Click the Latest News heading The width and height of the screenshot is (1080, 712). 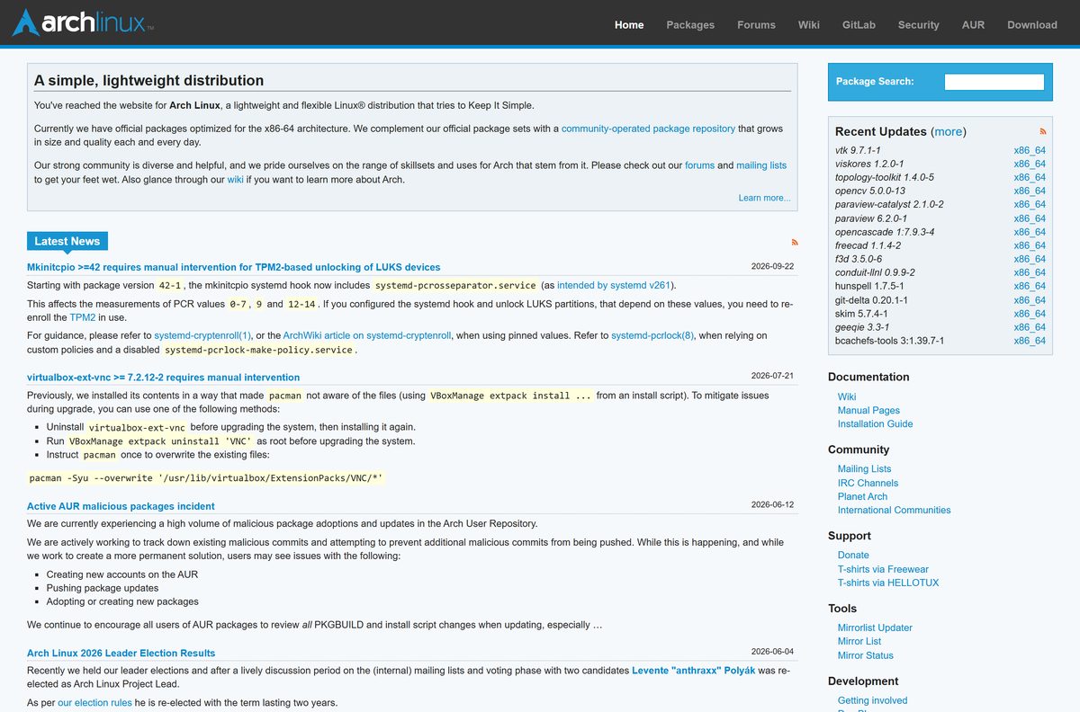tap(67, 241)
